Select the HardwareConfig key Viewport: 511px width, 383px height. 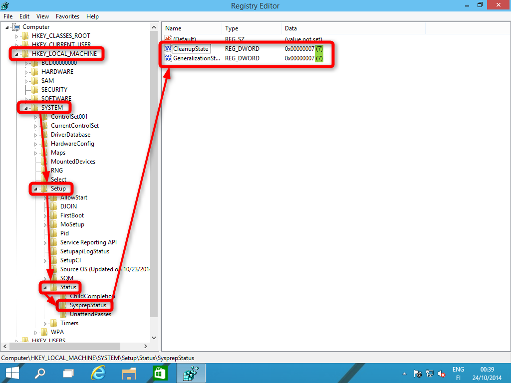(x=72, y=144)
